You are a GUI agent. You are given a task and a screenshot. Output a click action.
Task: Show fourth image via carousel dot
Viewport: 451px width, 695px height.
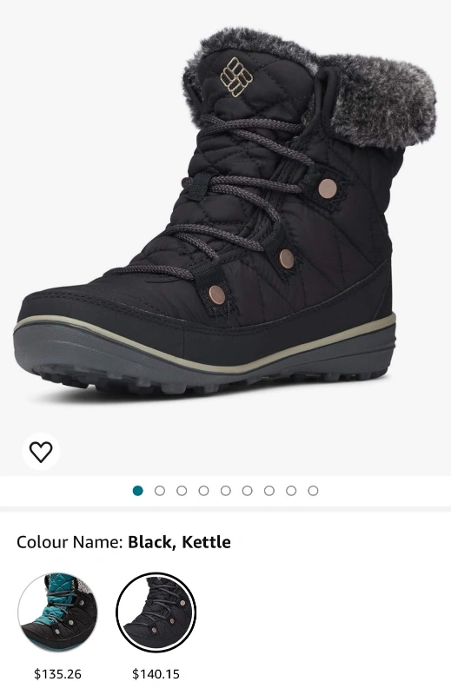click(x=203, y=491)
